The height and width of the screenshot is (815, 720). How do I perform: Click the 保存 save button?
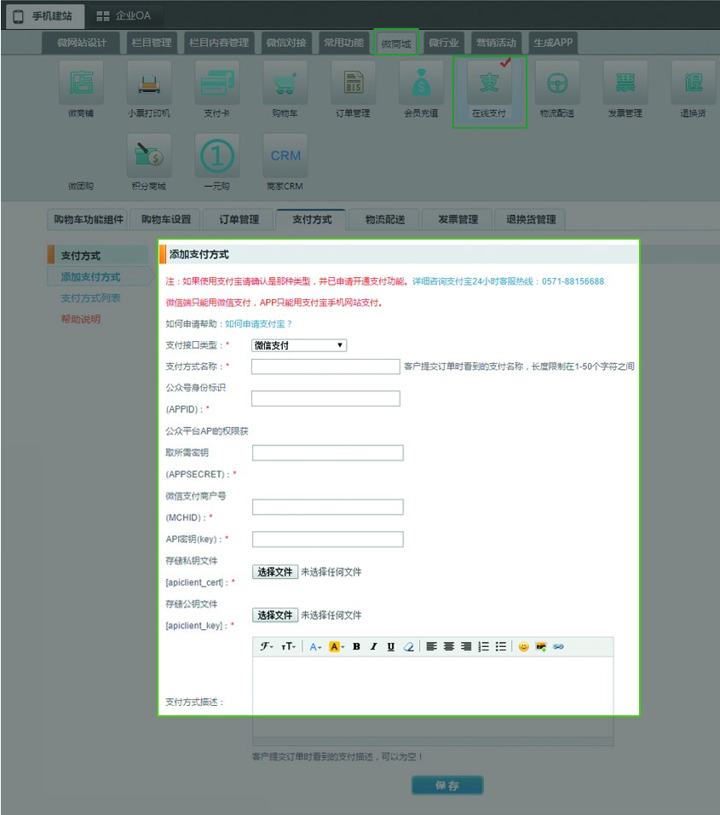click(447, 785)
